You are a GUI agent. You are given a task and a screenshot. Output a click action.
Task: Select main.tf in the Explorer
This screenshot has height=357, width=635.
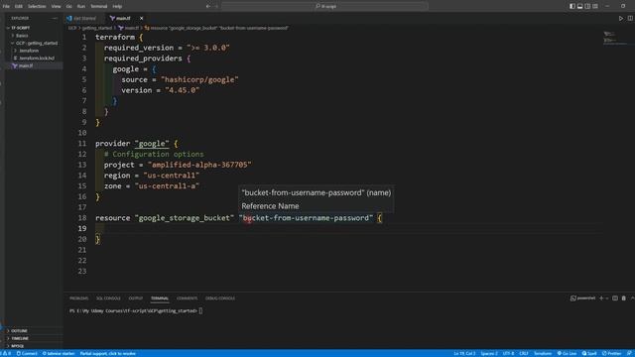pos(25,65)
